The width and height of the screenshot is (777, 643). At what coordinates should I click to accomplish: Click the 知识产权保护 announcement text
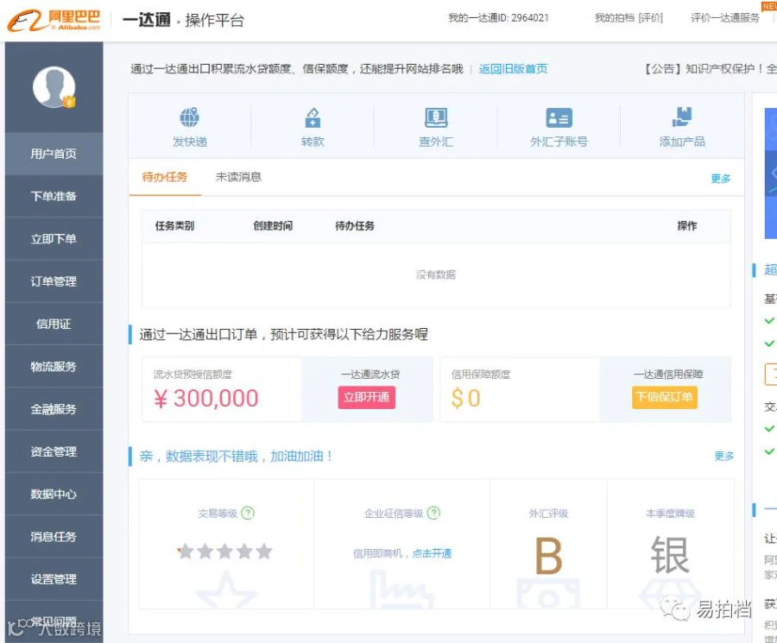click(710, 69)
